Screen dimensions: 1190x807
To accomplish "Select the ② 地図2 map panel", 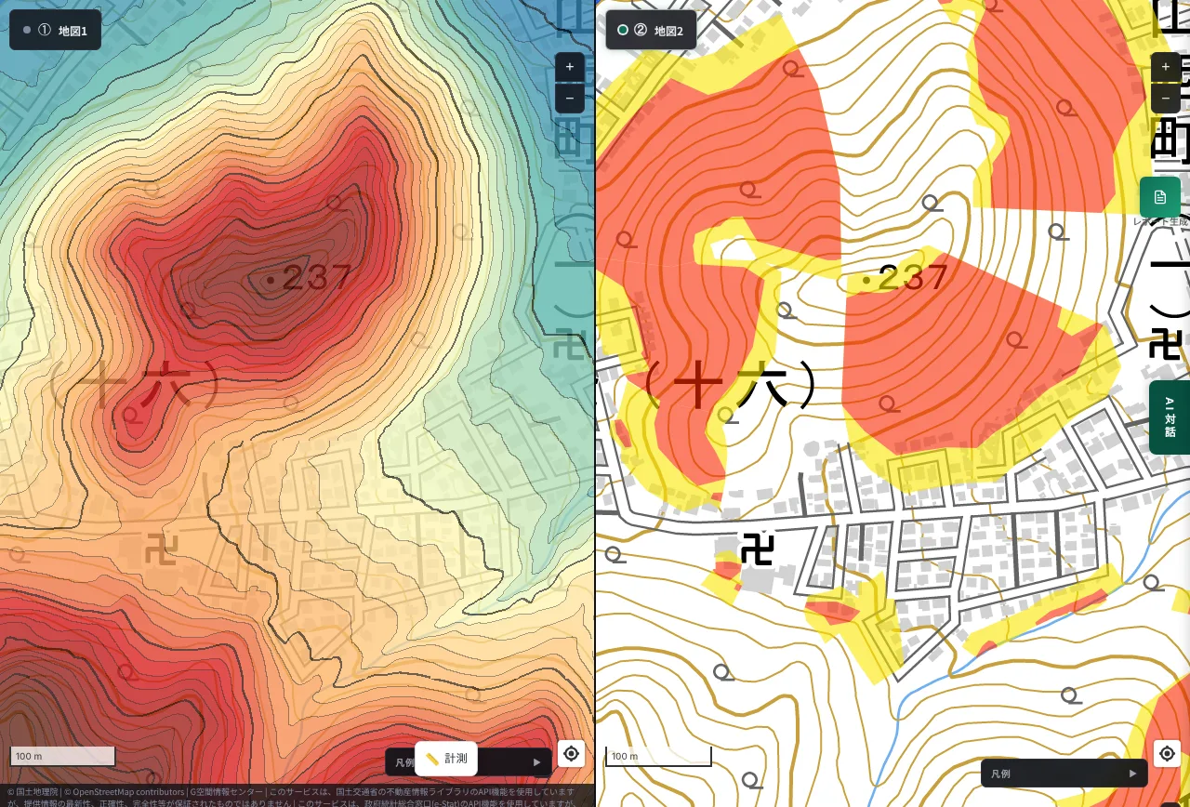I will [x=651, y=31].
